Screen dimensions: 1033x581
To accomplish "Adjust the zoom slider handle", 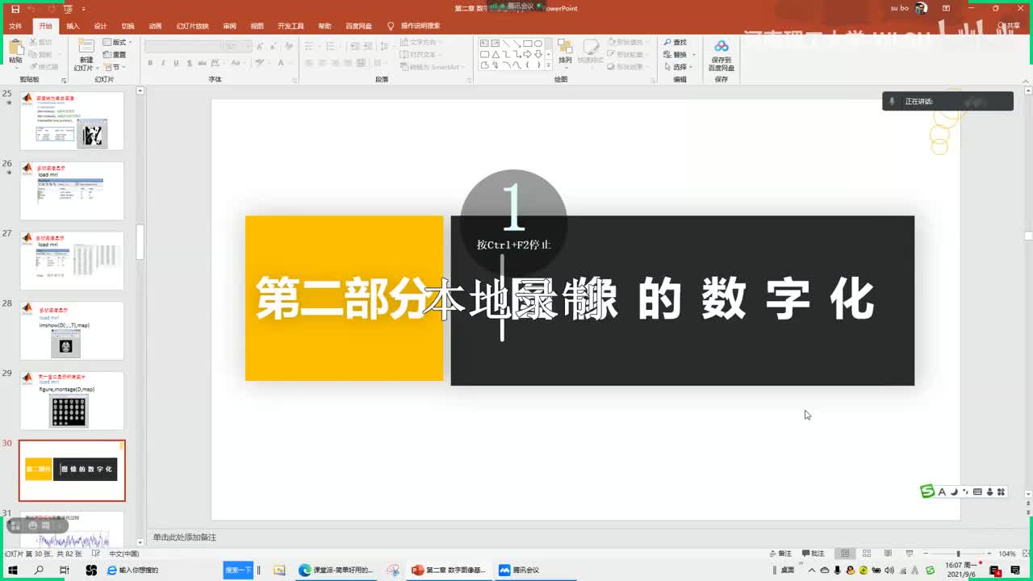I will (x=958, y=554).
